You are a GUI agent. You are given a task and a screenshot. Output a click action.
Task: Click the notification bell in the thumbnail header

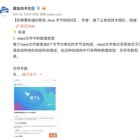tap(53, 80)
